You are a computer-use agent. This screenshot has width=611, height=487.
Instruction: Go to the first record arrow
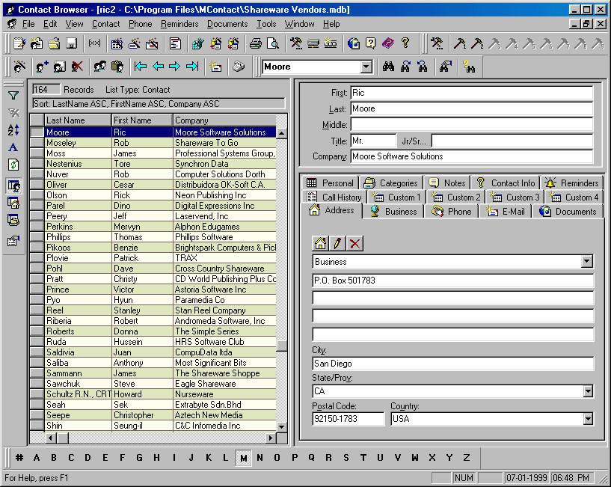141,67
